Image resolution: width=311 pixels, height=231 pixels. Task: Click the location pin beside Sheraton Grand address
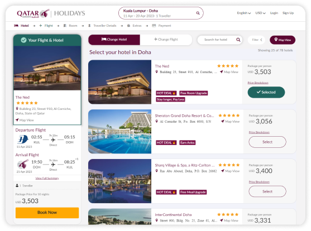point(157,121)
